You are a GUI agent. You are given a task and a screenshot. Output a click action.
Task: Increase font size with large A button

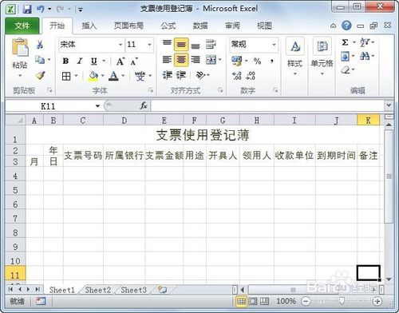[120, 61]
